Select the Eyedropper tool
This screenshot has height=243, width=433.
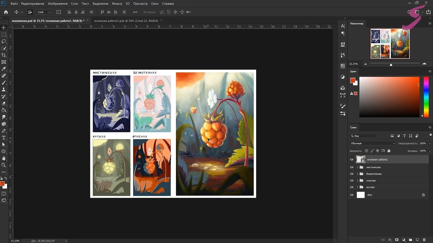coord(4,69)
